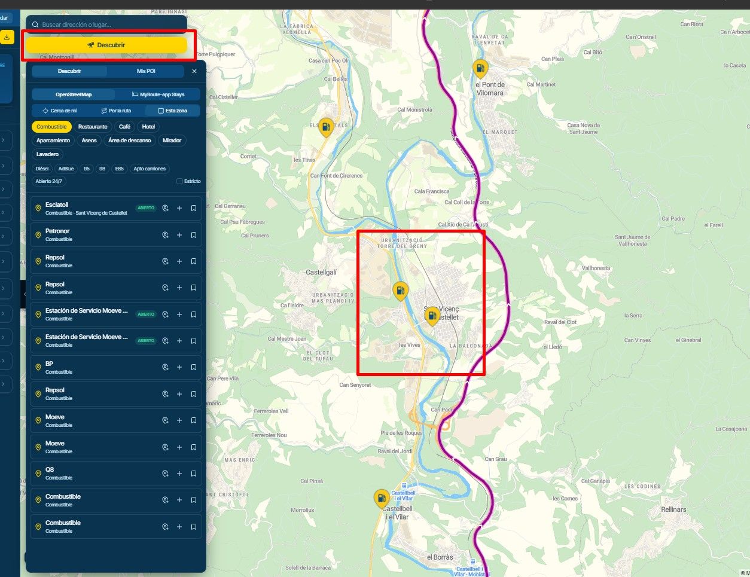Switch to the Mis POI tab
Viewport: 750px width, 577px height.
[x=146, y=71]
